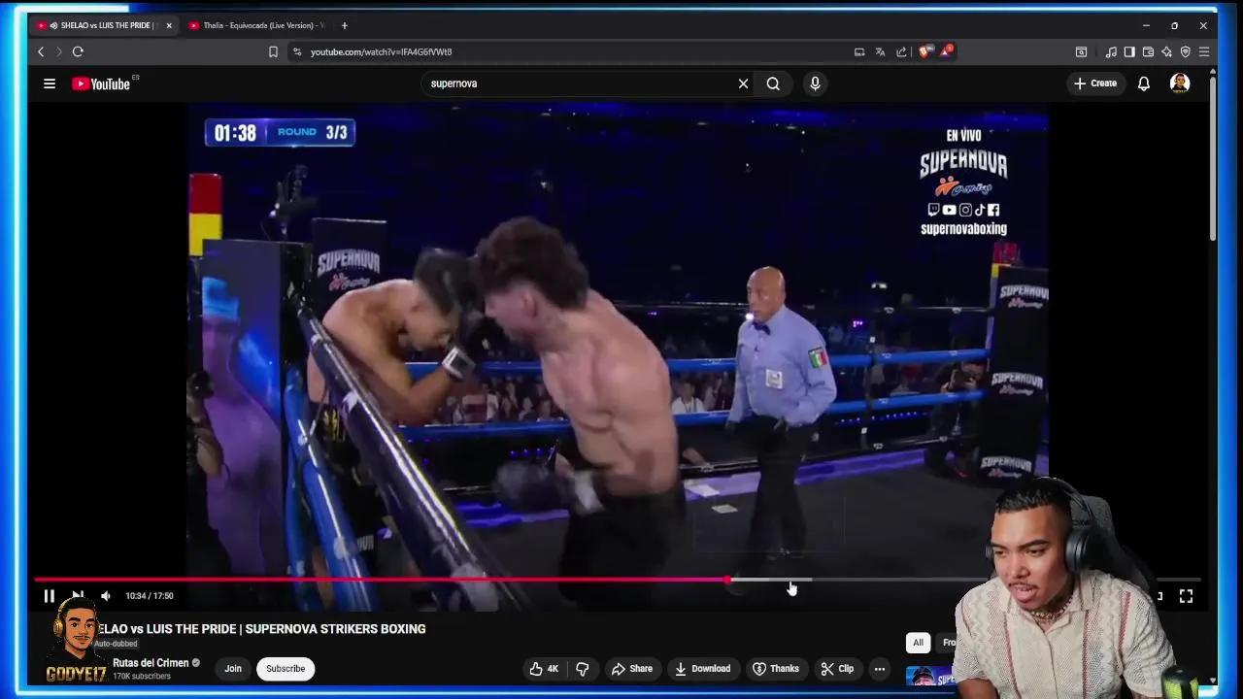Image resolution: width=1243 pixels, height=699 pixels.
Task: Open the Brave VPN shield icon
Action: [x=1185, y=51]
